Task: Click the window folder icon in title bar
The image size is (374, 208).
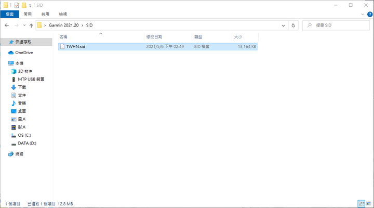Action: pyautogui.click(x=6, y=5)
